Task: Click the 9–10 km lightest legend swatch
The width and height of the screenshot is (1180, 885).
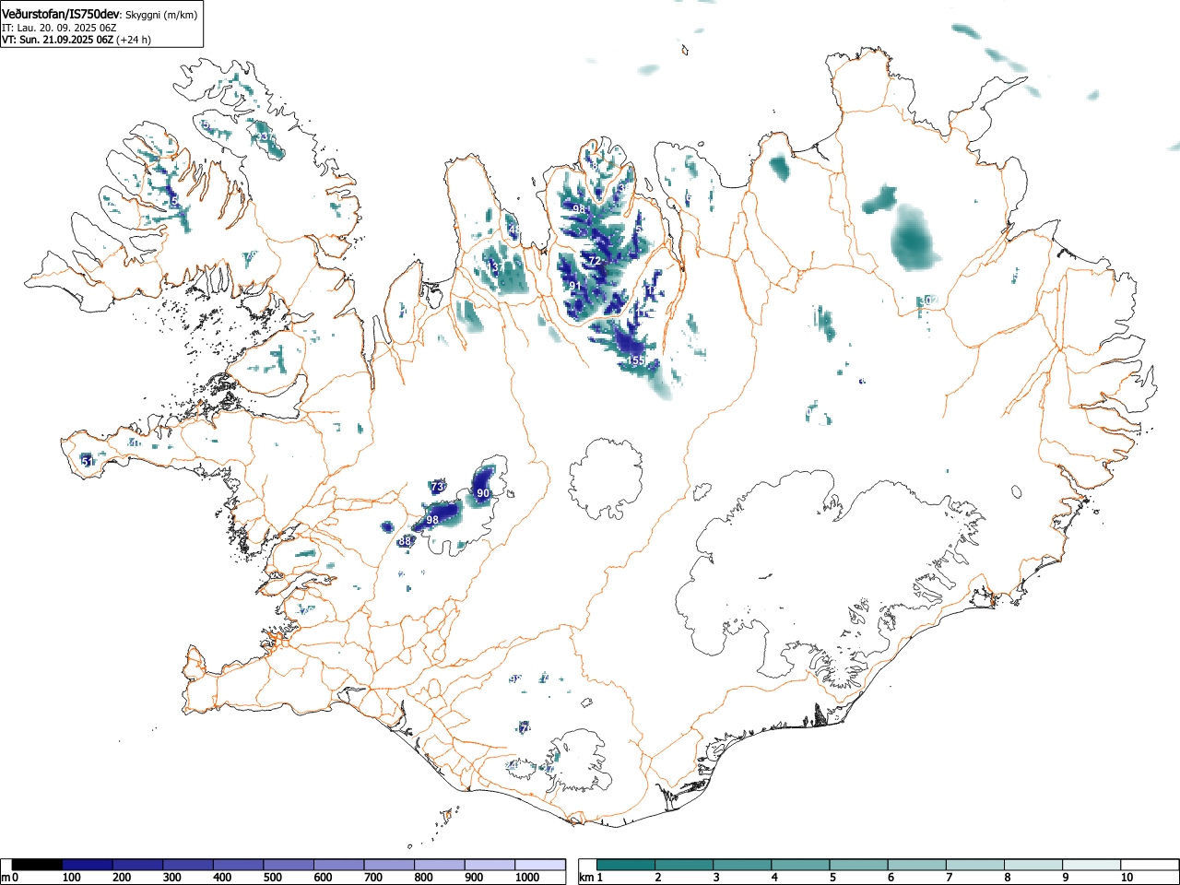Action: coord(1091,865)
